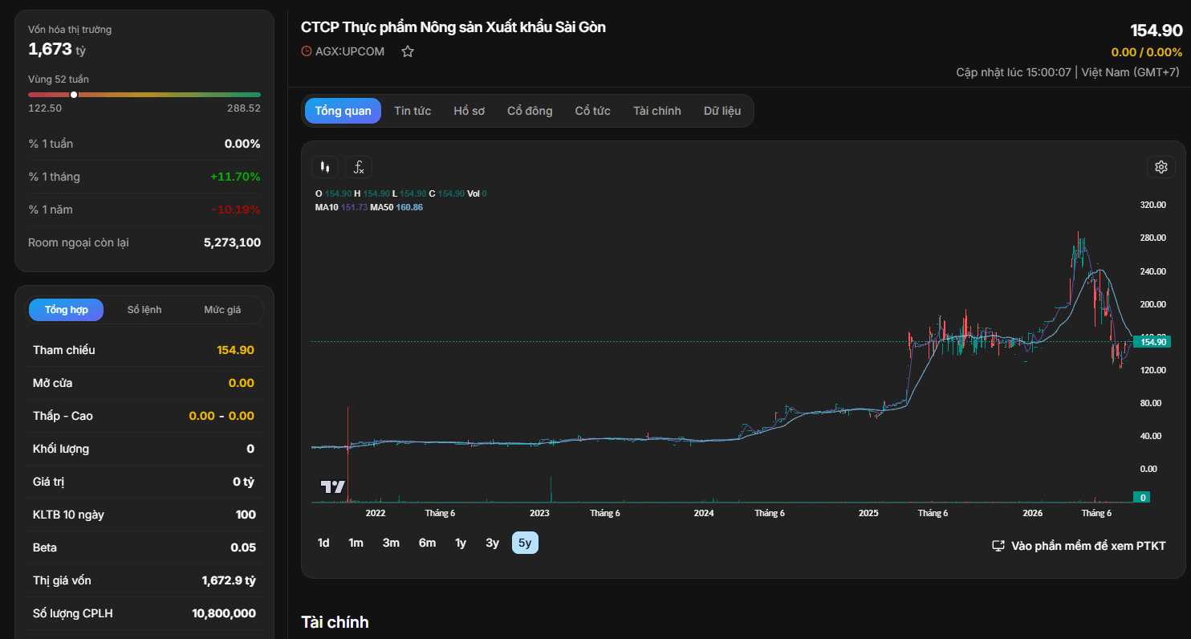This screenshot has height=639, width=1191.
Task: Click the 2024 label on the time axis
Action: click(704, 513)
